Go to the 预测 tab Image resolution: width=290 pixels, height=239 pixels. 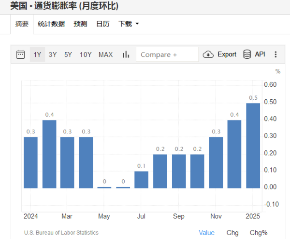click(80, 24)
